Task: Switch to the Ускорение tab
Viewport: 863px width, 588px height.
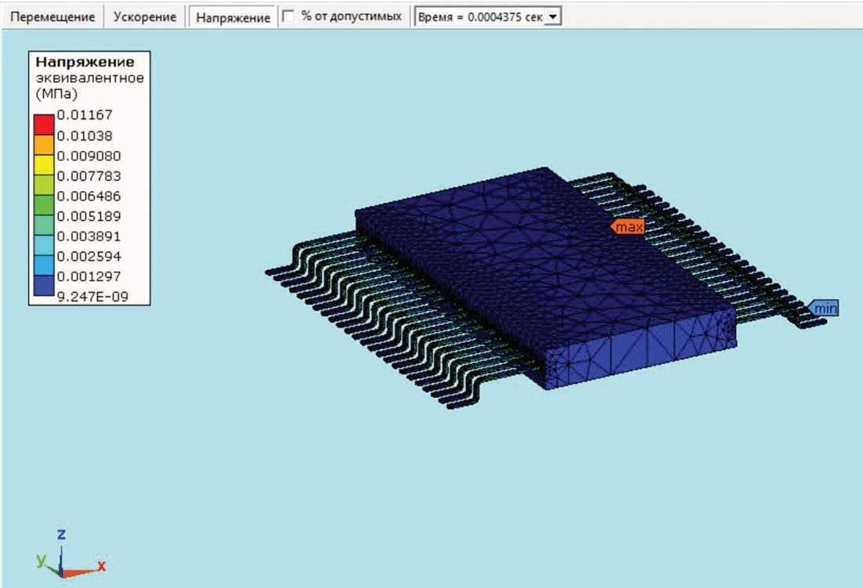Action: (x=145, y=17)
